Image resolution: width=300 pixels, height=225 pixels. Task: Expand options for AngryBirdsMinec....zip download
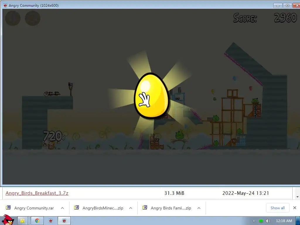coord(131,208)
